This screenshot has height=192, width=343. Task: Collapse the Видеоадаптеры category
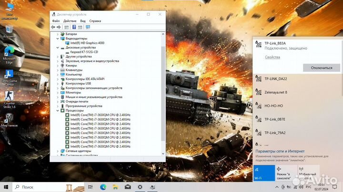tap(58, 38)
